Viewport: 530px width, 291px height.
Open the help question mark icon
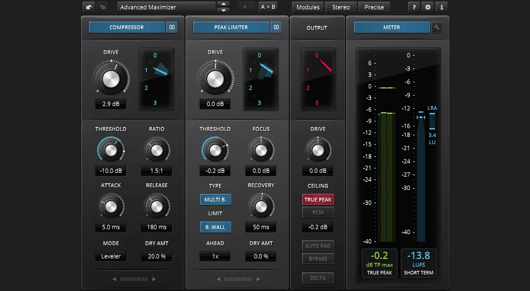(414, 7)
